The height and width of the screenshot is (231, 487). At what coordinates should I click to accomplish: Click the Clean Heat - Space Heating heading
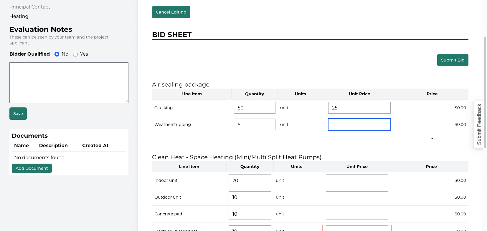237,157
